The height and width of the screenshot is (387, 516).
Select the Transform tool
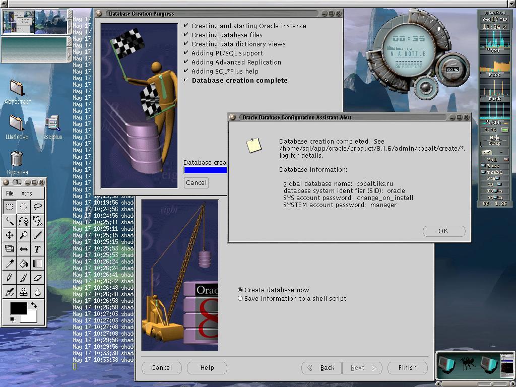coord(10,249)
